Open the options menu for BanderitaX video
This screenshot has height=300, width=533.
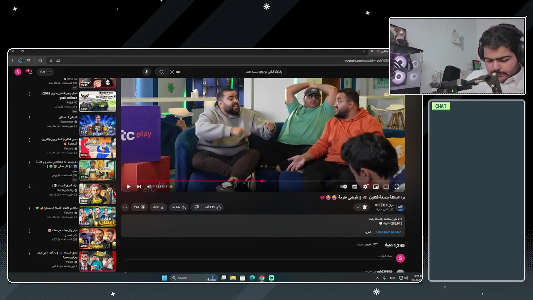tap(30, 117)
